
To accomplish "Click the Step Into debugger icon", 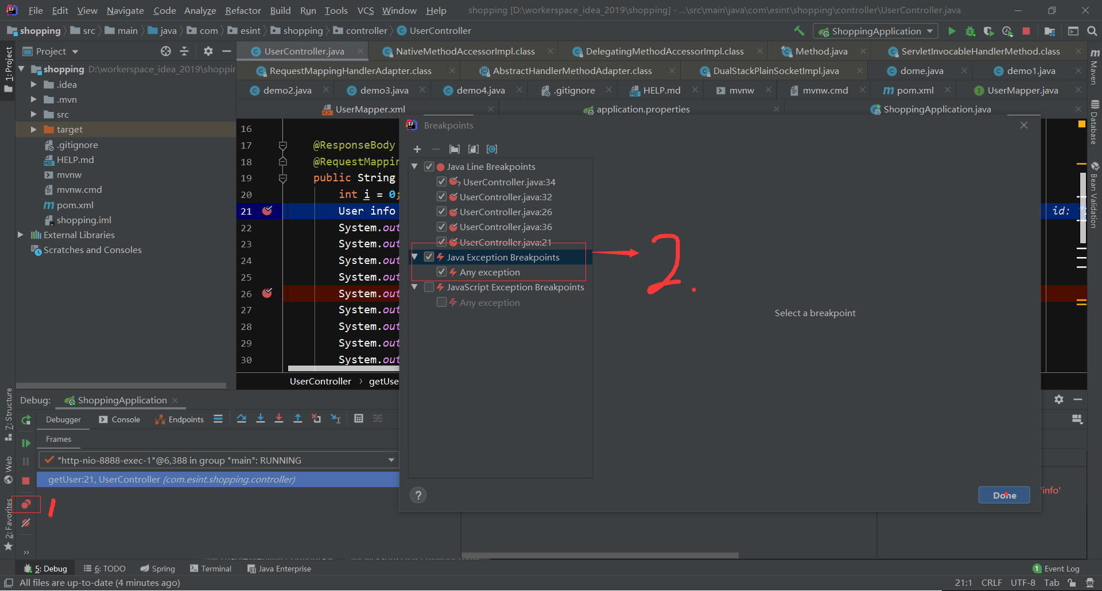I will coord(261,419).
